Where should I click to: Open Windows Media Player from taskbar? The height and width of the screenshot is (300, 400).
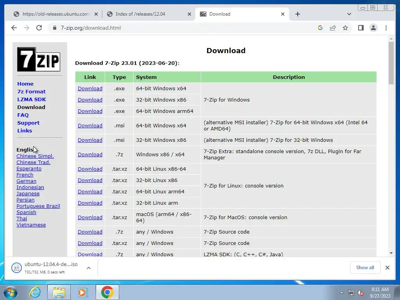point(83,292)
